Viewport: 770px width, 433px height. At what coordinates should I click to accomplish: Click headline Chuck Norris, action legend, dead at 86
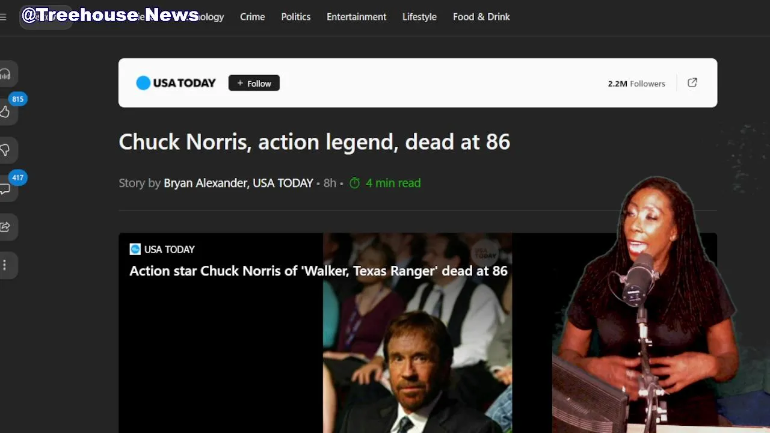(x=315, y=142)
